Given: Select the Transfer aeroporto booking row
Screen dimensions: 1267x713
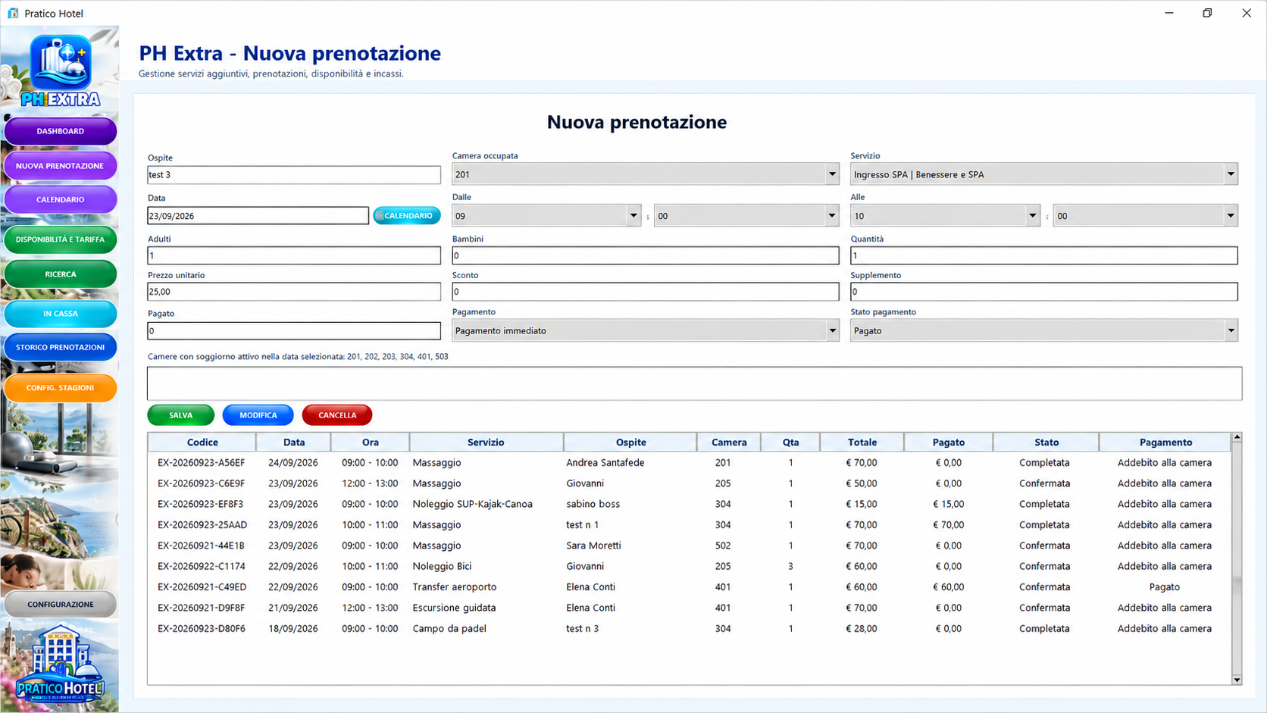Looking at the screenshot, I should 690,587.
